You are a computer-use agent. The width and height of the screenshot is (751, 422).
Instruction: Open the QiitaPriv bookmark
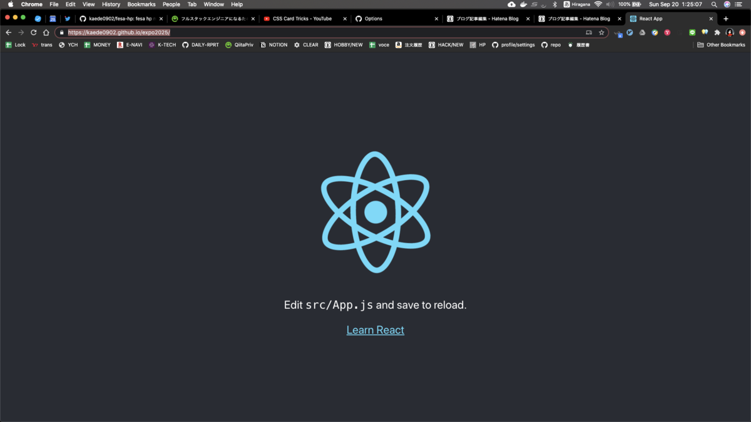(x=239, y=45)
